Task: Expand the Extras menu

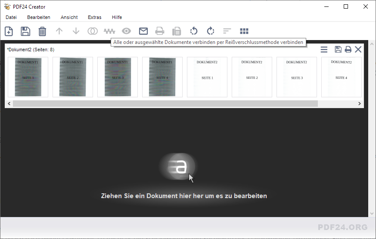Action: click(95, 17)
